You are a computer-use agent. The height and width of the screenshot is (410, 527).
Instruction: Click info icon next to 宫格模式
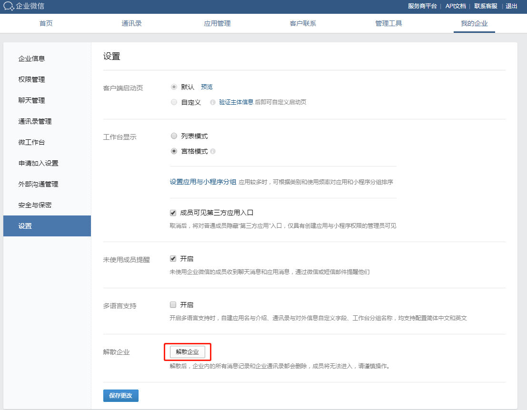pyautogui.click(x=213, y=151)
